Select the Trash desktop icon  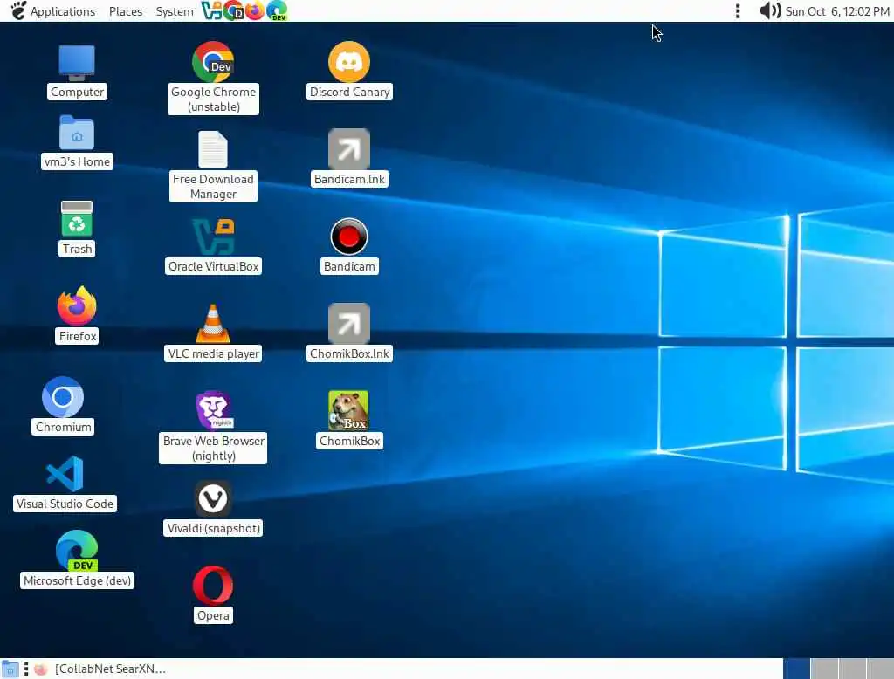(77, 219)
